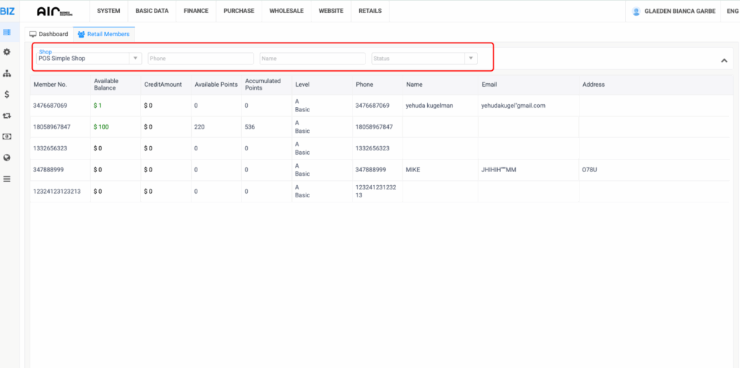740x368 pixels.
Task: Open the money bill icon in sidebar
Action: [7, 136]
